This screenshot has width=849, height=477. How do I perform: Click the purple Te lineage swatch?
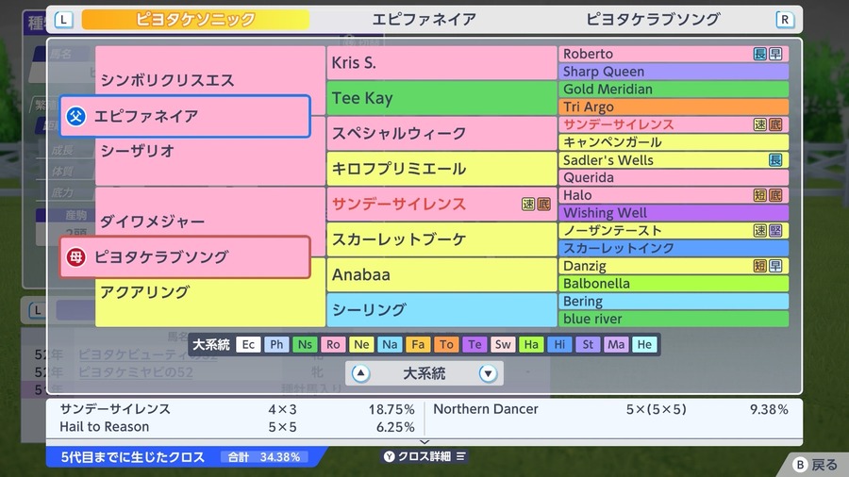tap(474, 344)
